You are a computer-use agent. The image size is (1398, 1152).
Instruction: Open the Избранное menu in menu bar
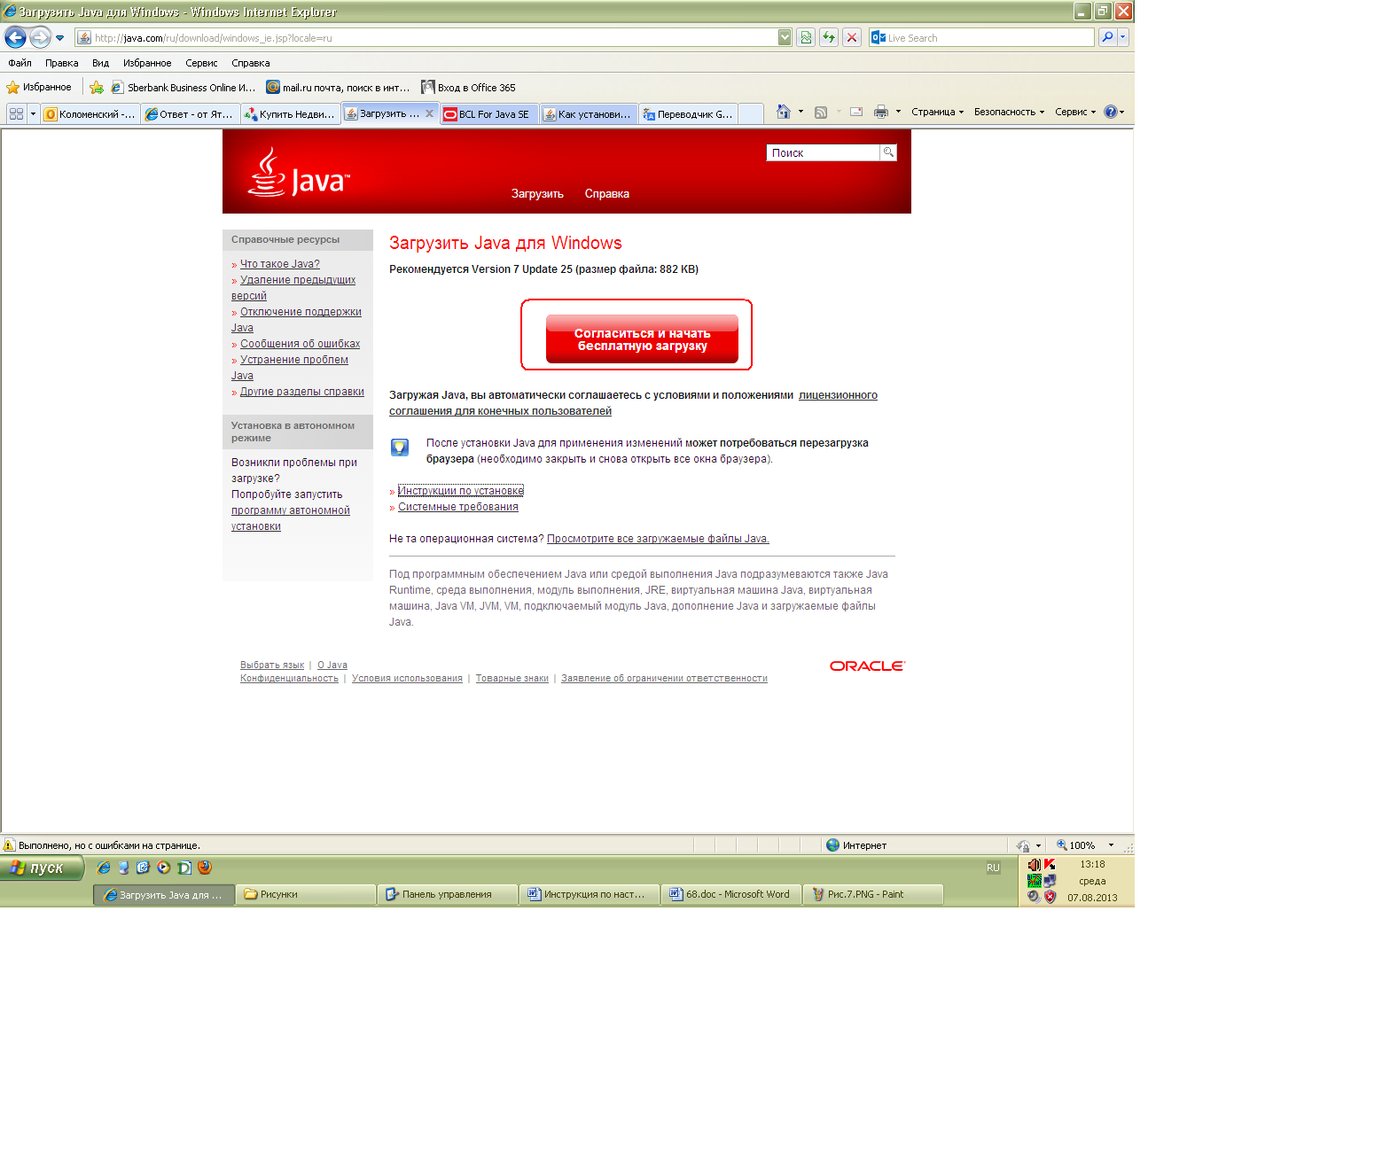tap(147, 63)
